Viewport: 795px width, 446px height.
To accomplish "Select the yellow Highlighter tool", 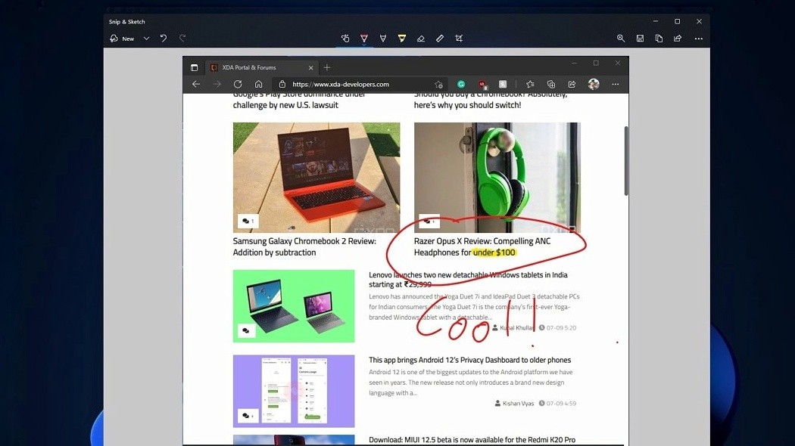I will [401, 39].
